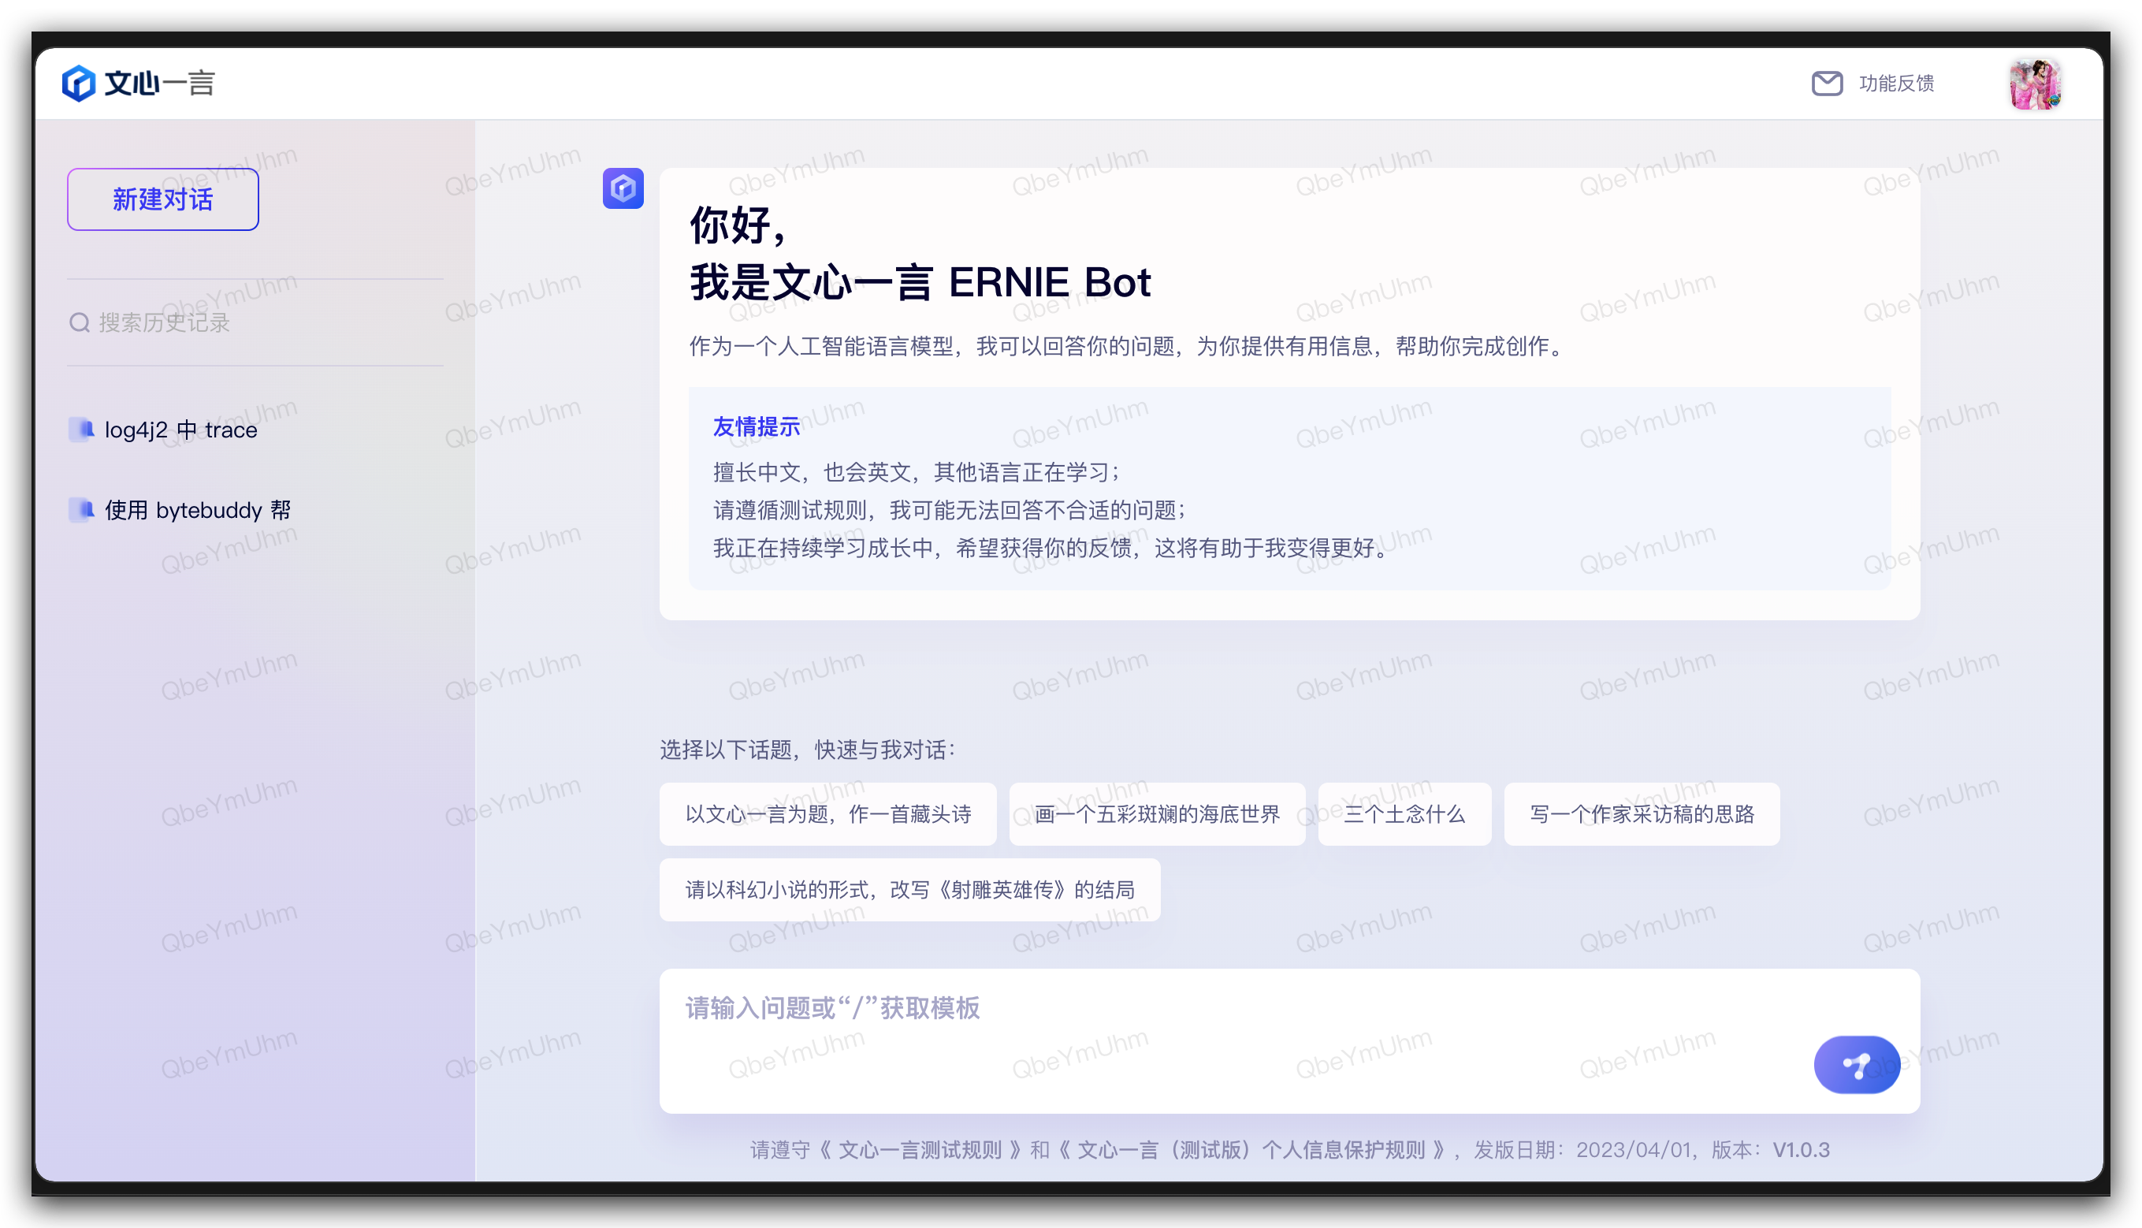This screenshot has width=2142, height=1228.
Task: Choose topic 三个土念什么
Action: [x=1404, y=814]
